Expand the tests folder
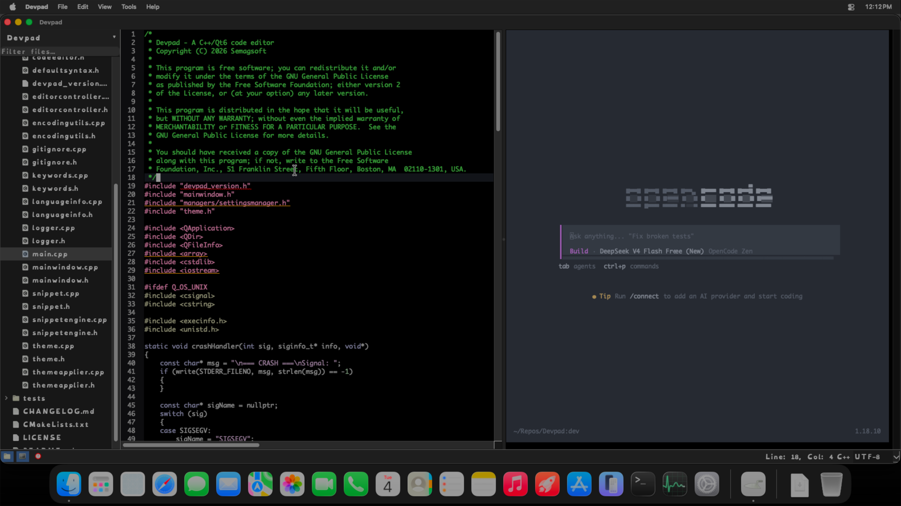 pos(6,398)
